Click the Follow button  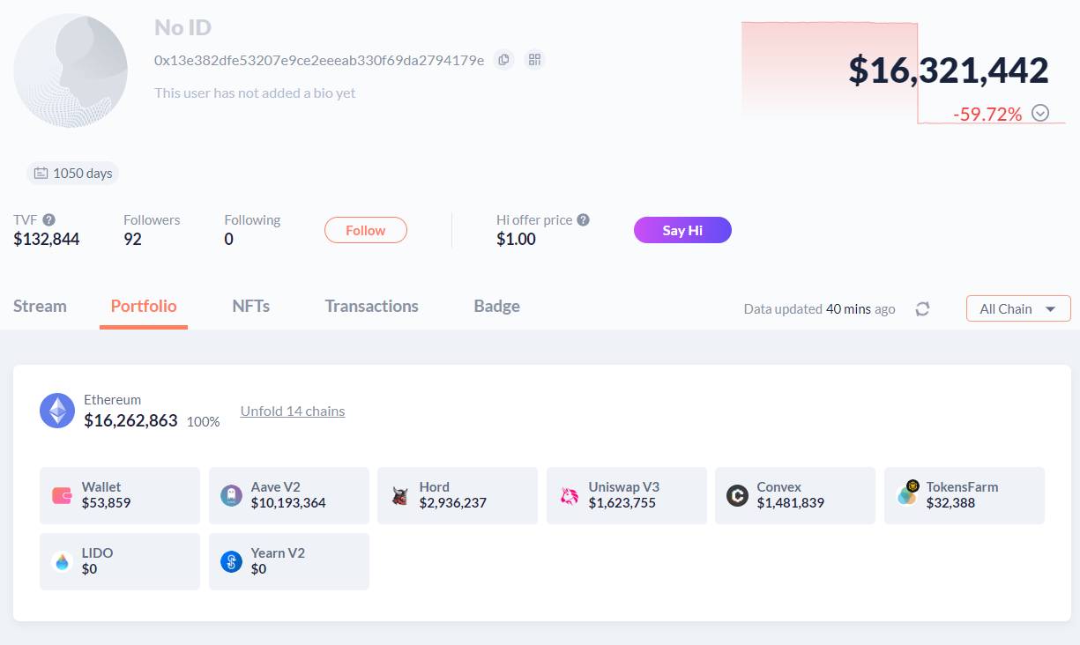366,230
